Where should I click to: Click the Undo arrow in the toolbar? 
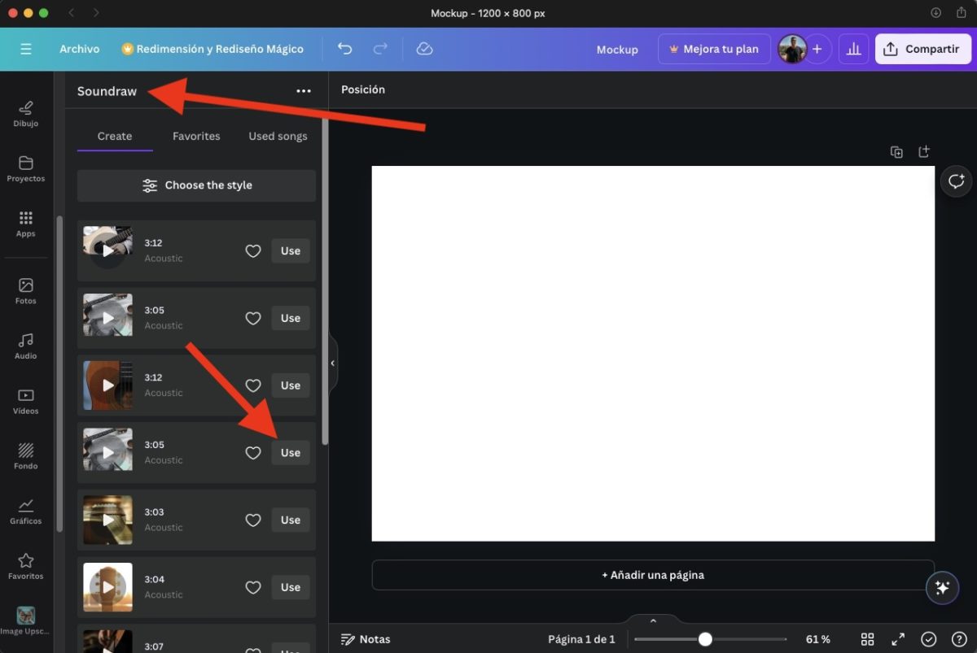pos(344,49)
